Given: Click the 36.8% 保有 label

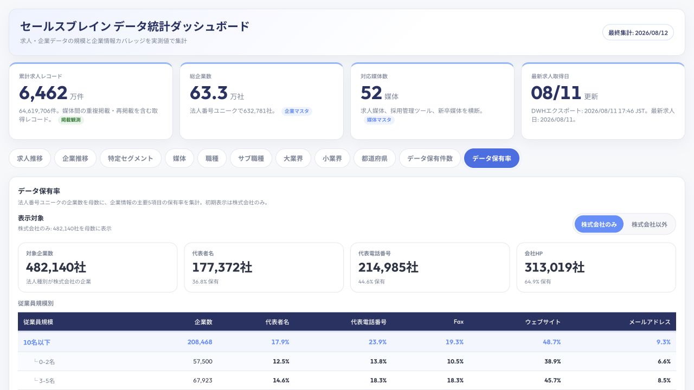Looking at the screenshot, I should click(x=205, y=282).
